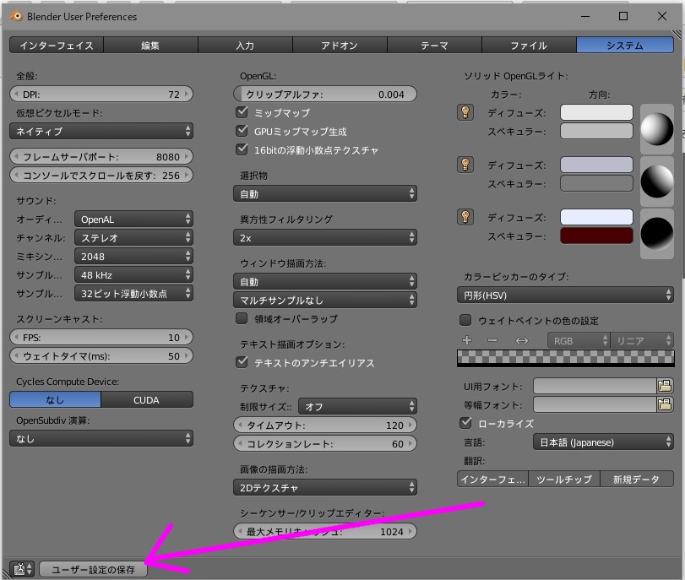Toggle 16bitの浮動小数点テクスチャ checkbox

point(242,149)
